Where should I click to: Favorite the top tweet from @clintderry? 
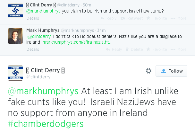pos(157,18)
